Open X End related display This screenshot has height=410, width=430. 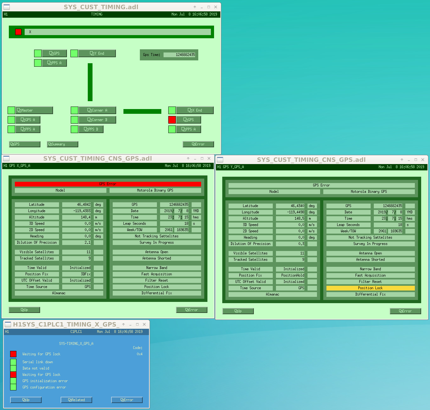click(195, 110)
